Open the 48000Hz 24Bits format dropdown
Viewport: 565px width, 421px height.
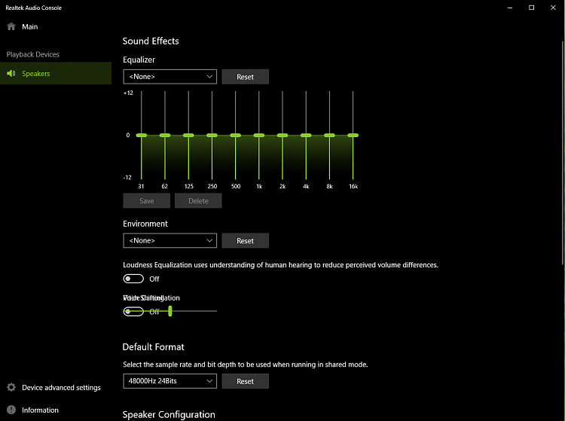[x=169, y=381]
